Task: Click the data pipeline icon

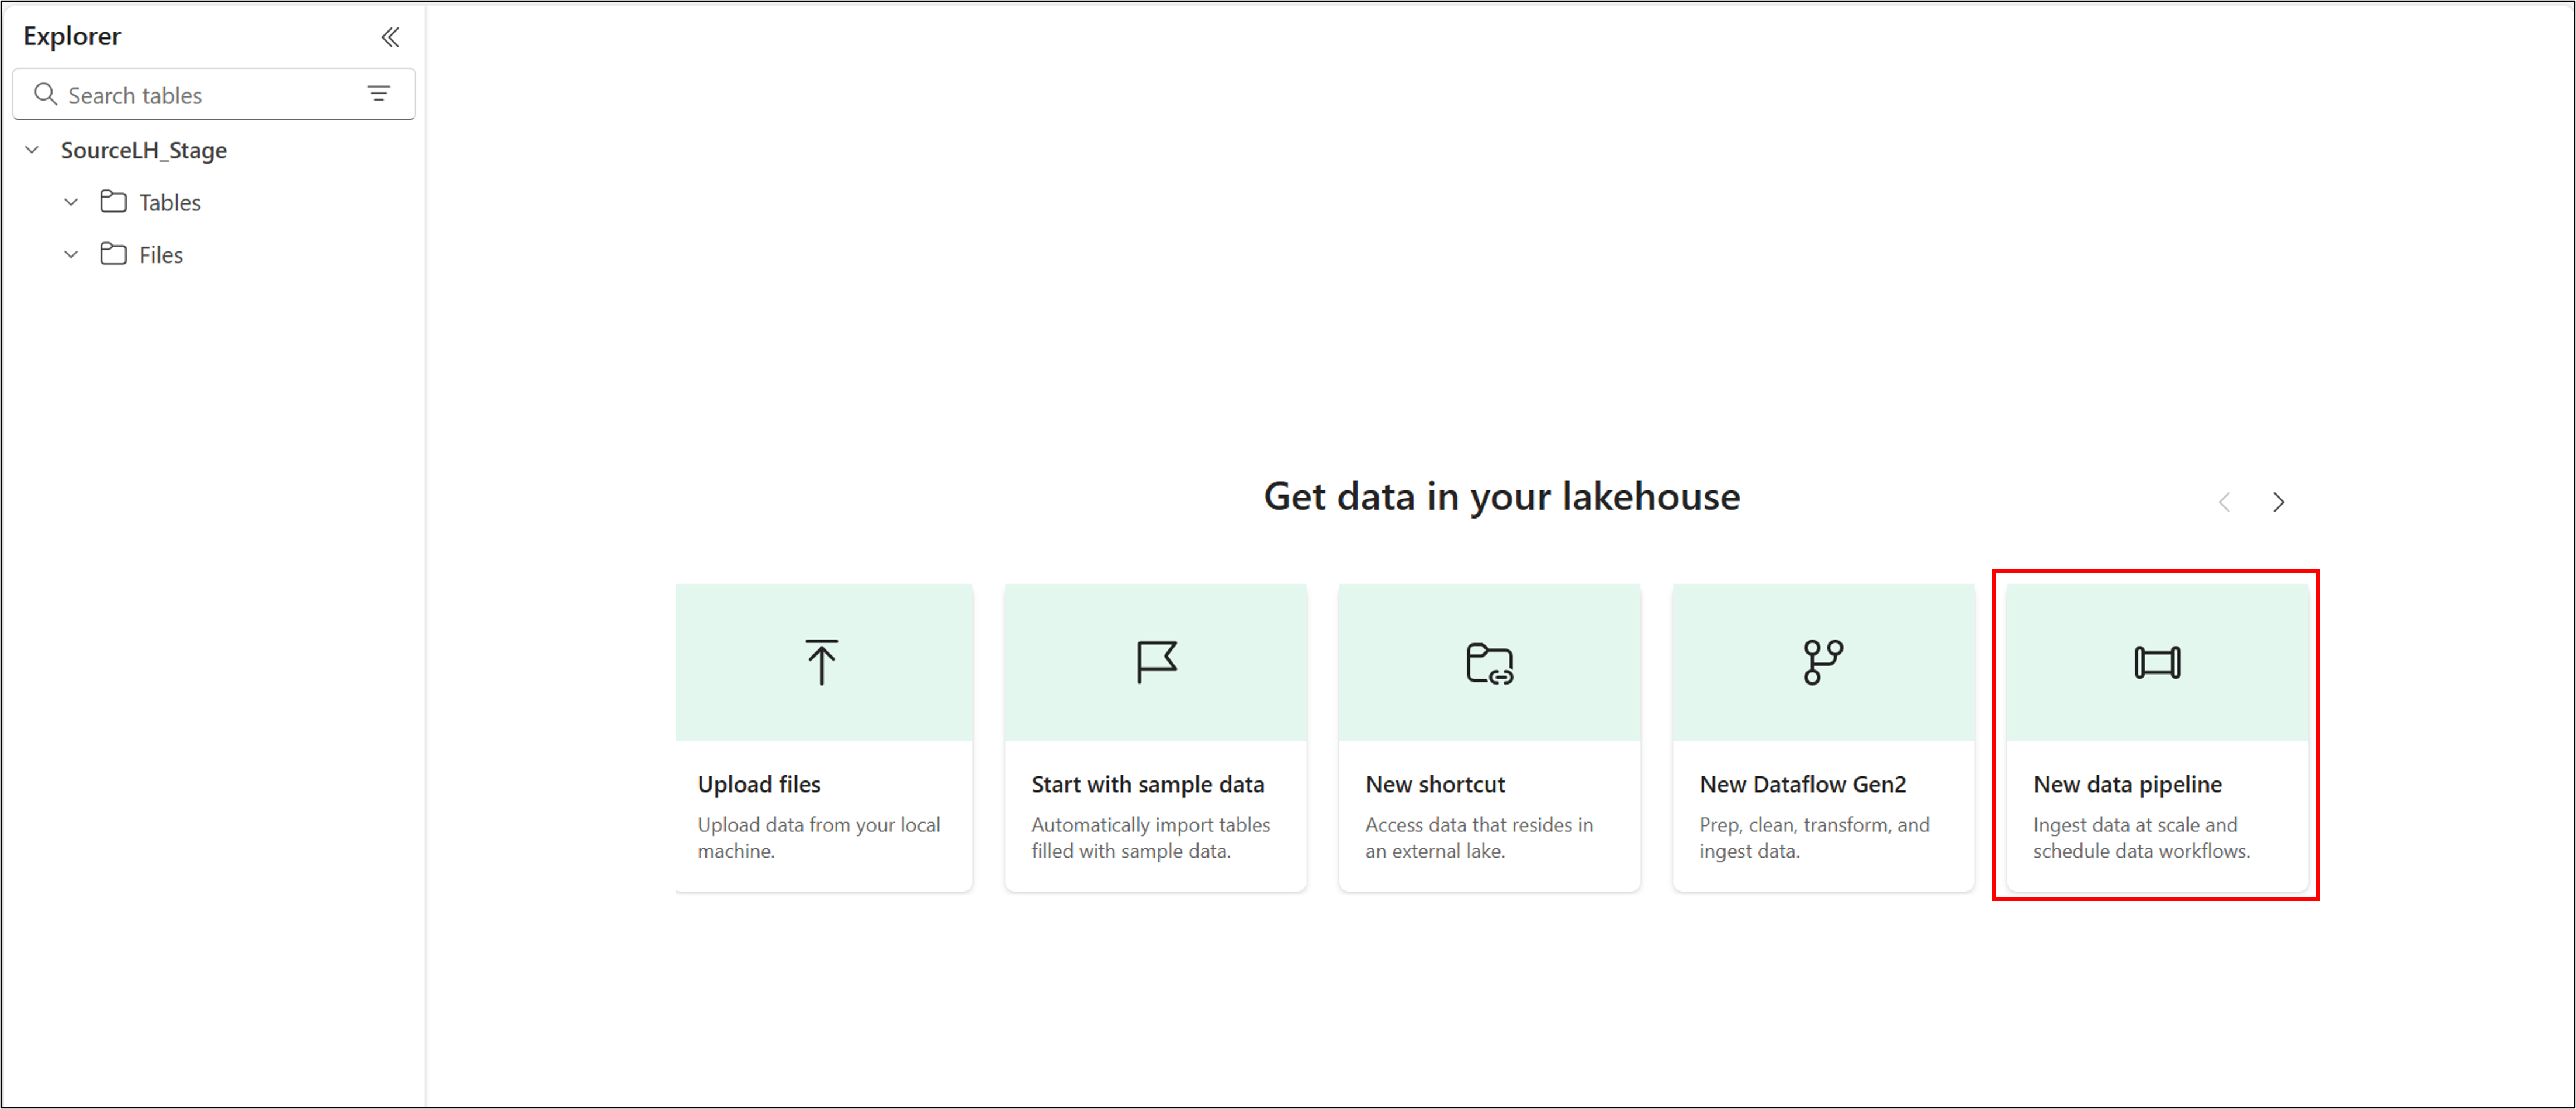Action: click(x=2157, y=662)
